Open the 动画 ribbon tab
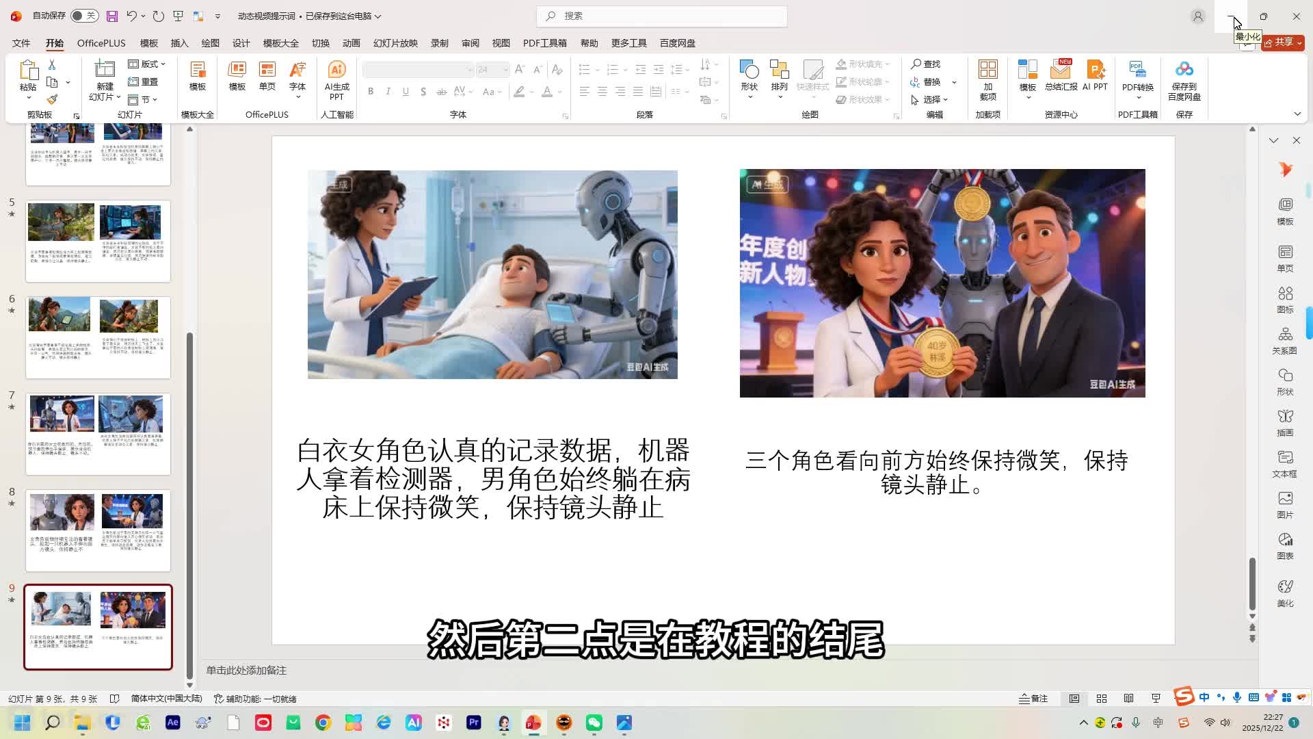 click(351, 43)
